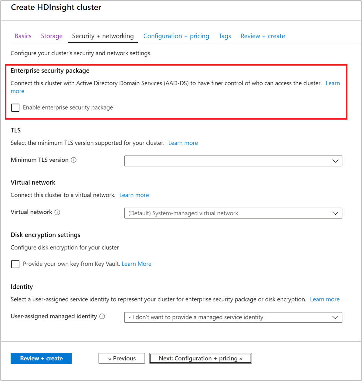The image size is (362, 381).
Task: Click Learn more next to TLS description
Action: 183,143
